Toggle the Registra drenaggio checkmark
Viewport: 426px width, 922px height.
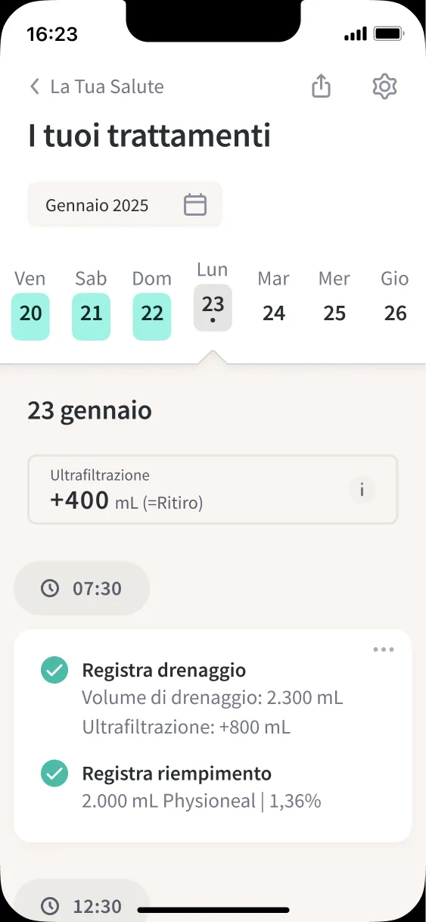click(54, 670)
